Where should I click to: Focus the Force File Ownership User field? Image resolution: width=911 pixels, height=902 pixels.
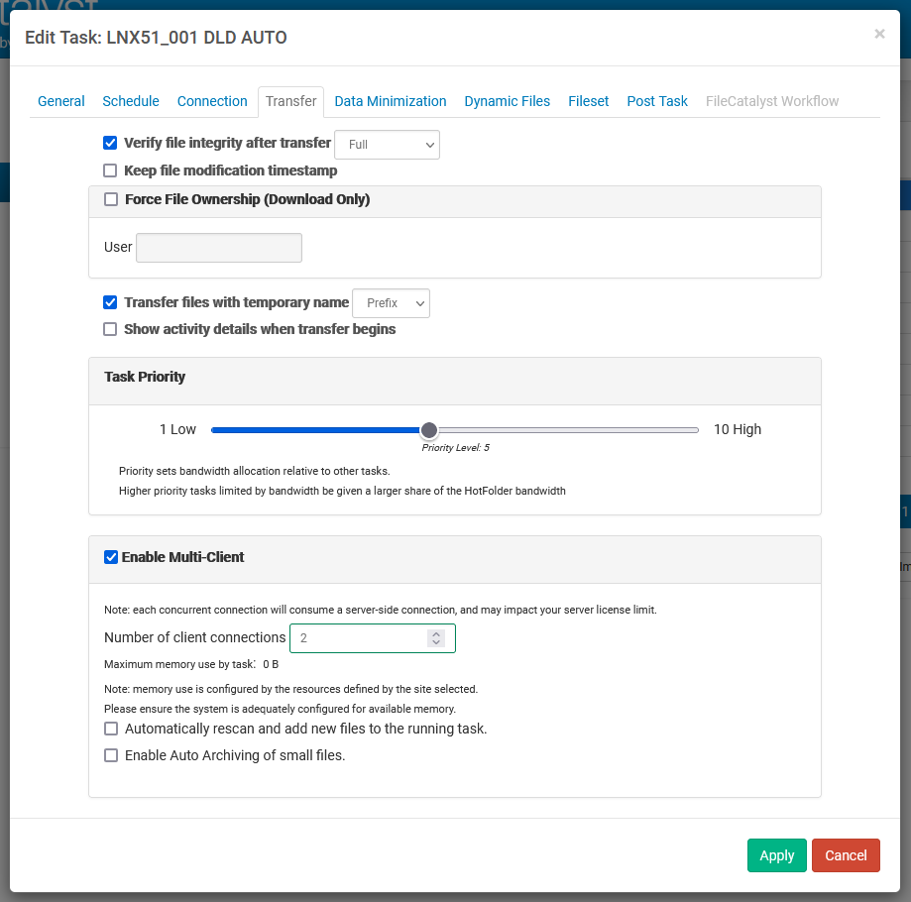click(x=219, y=248)
